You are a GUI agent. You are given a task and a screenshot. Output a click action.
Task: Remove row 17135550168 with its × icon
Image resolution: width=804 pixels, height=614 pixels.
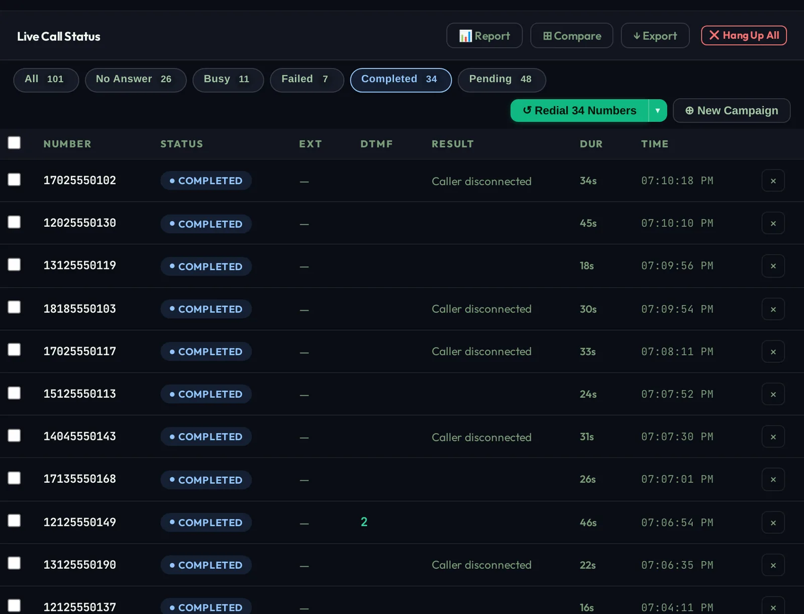773,480
